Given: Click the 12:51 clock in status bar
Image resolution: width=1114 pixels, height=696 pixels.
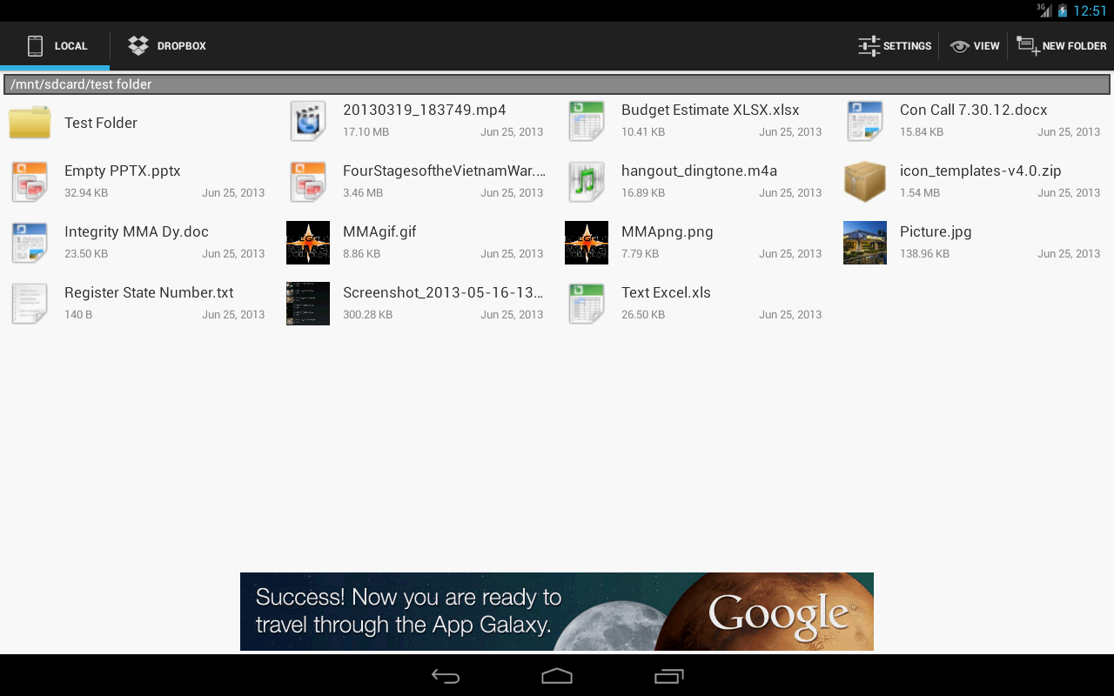Looking at the screenshot, I should (1090, 11).
